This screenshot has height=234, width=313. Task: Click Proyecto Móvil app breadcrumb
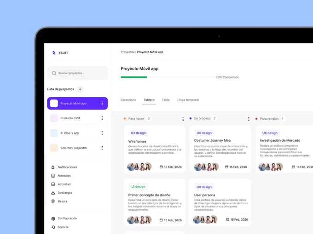(x=150, y=52)
